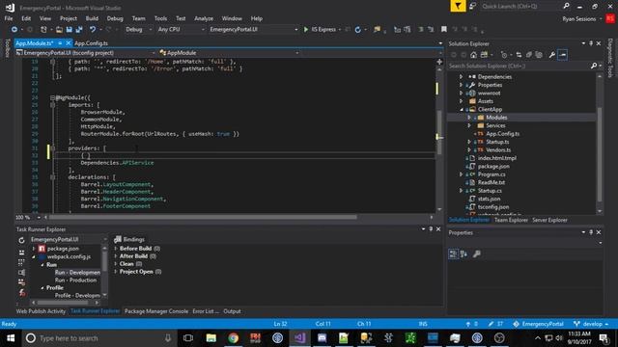
Task: Expand Project Open bindings node
Action: [116, 272]
